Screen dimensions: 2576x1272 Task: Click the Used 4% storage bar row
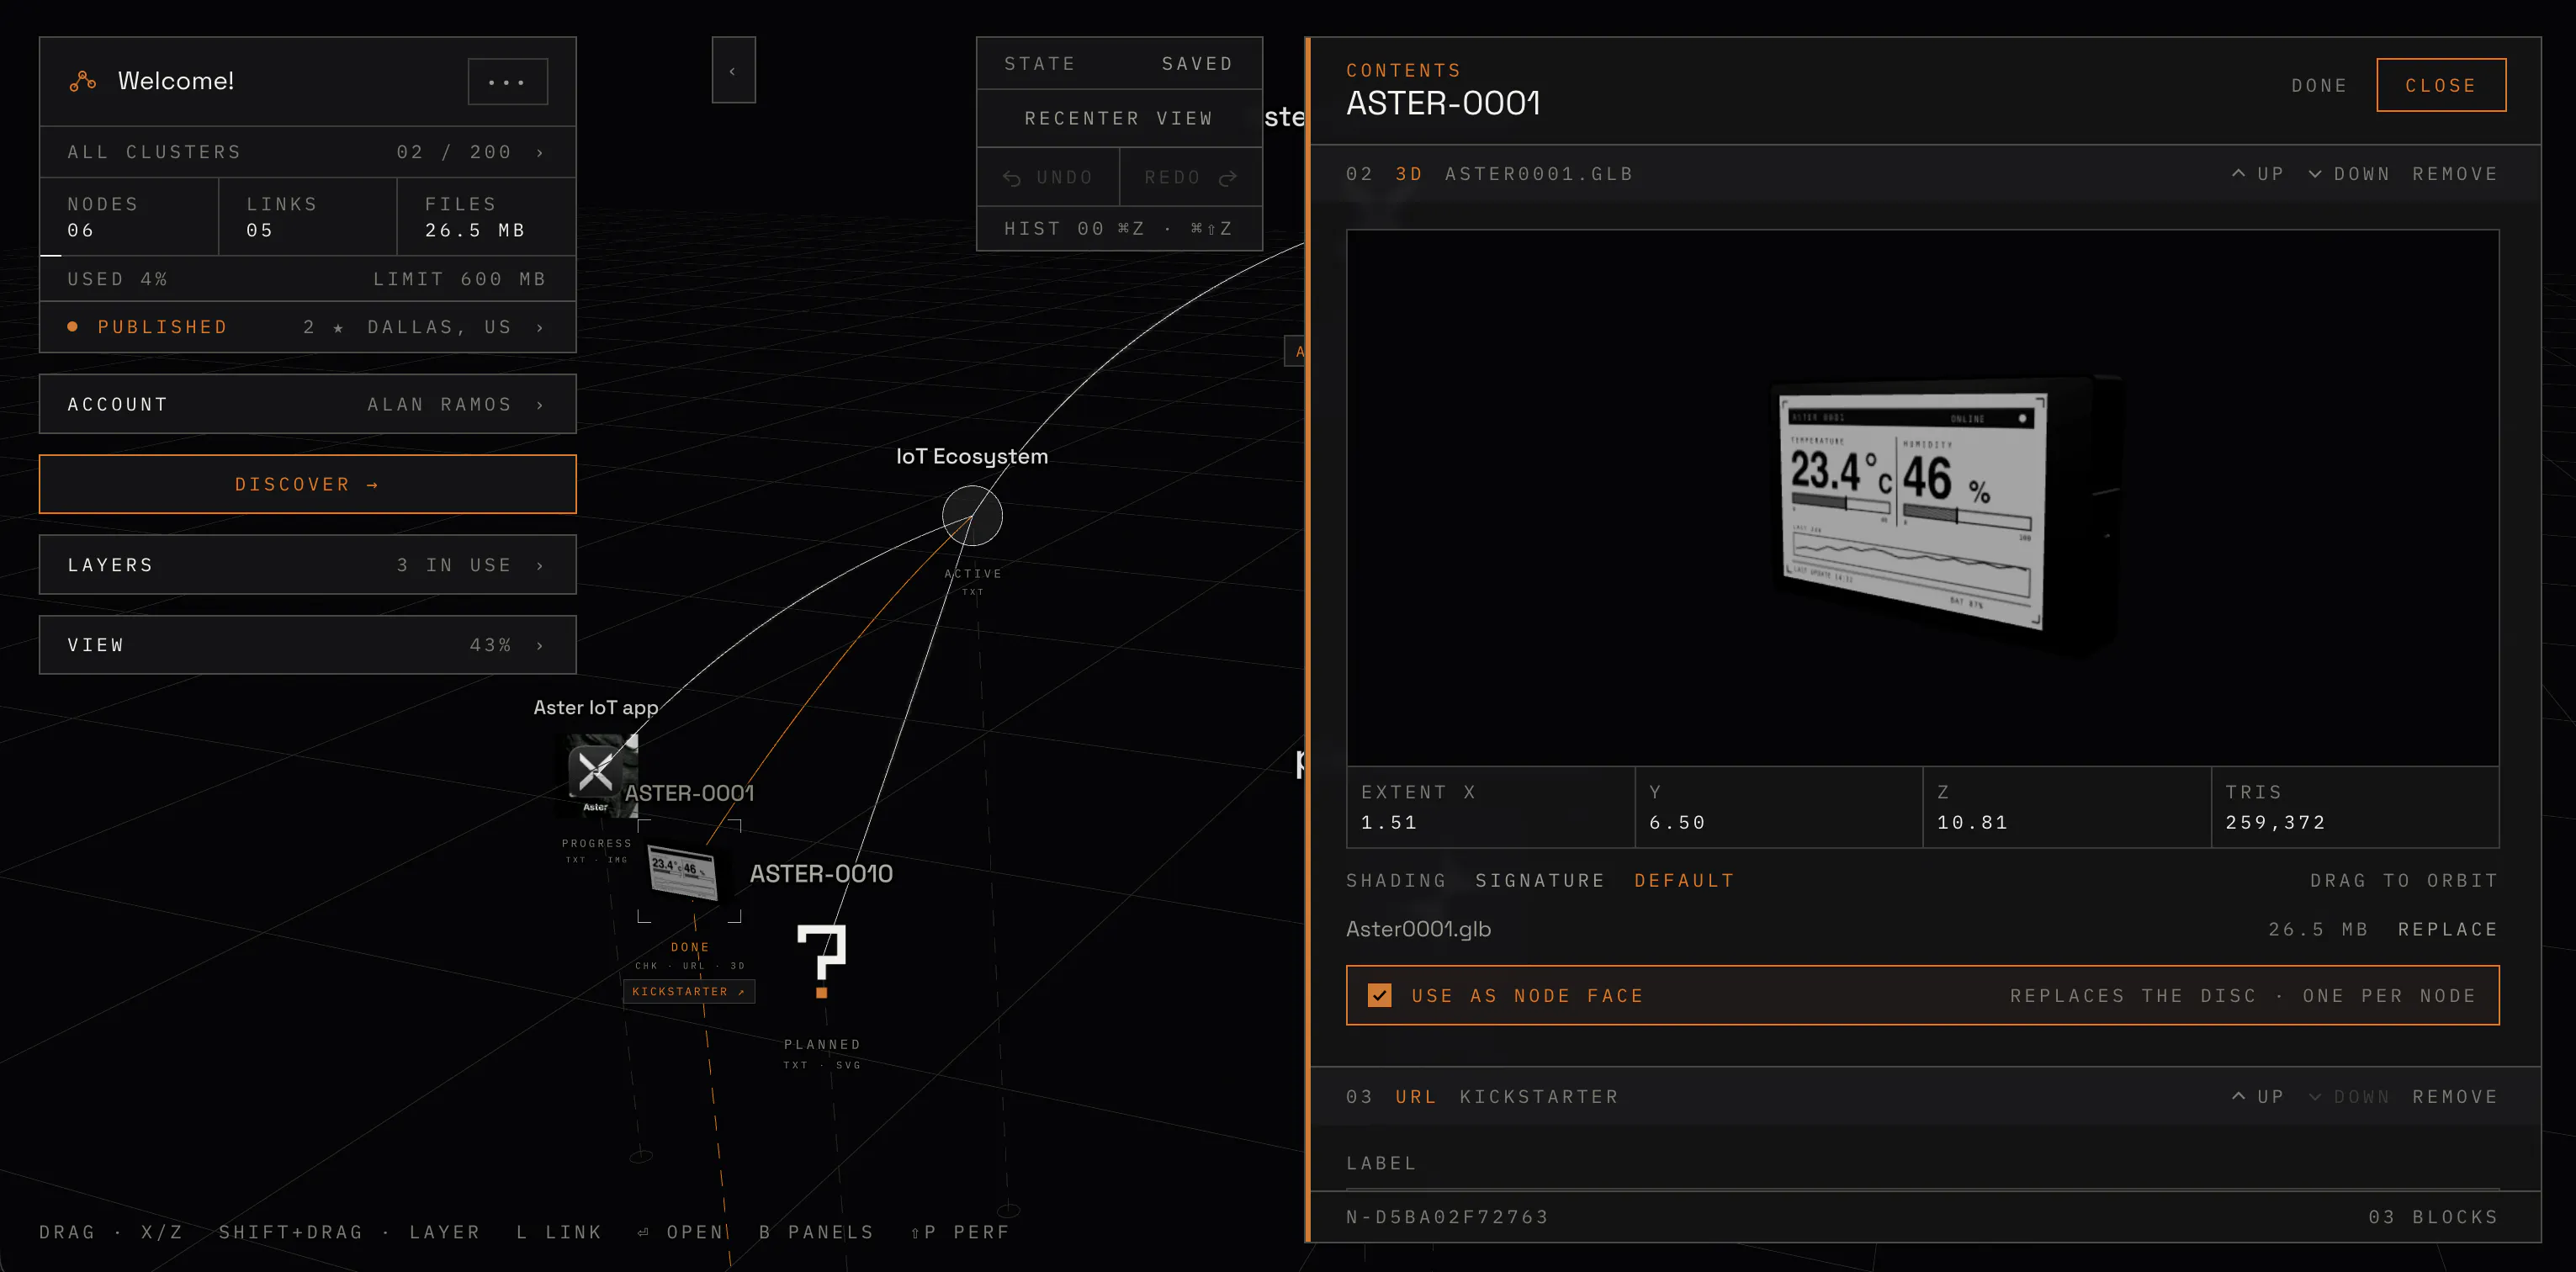pyautogui.click(x=307, y=279)
